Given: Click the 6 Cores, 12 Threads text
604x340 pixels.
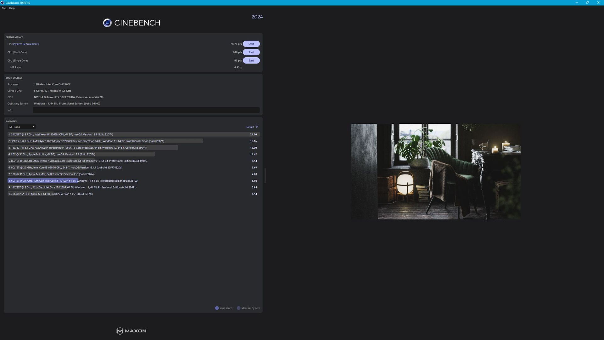Looking at the screenshot, I should (x=53, y=91).
